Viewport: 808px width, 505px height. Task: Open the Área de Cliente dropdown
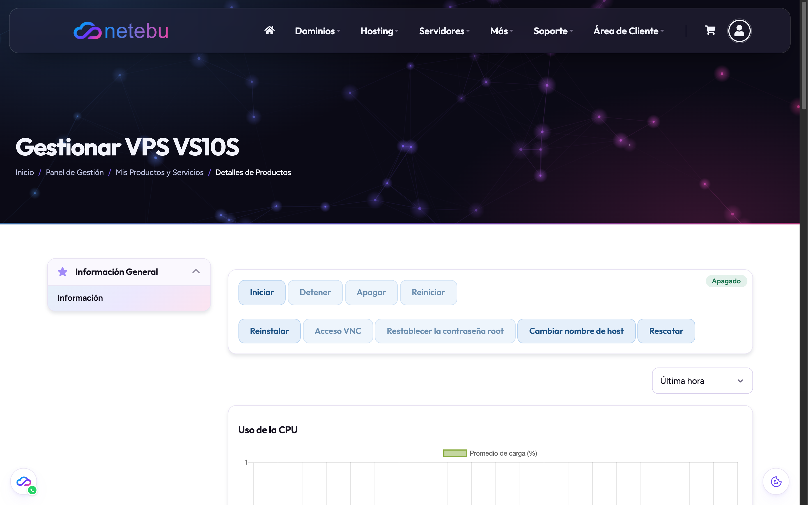pyautogui.click(x=629, y=31)
